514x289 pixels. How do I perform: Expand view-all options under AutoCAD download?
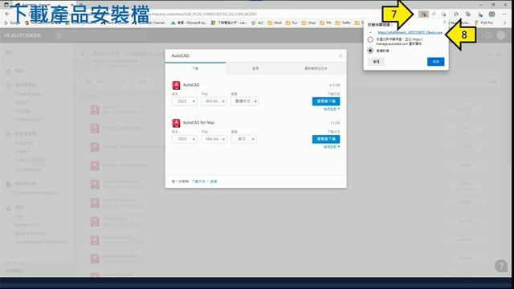coord(332,109)
